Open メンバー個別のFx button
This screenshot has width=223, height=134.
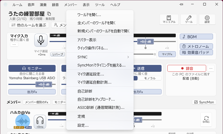(x=37, y=102)
